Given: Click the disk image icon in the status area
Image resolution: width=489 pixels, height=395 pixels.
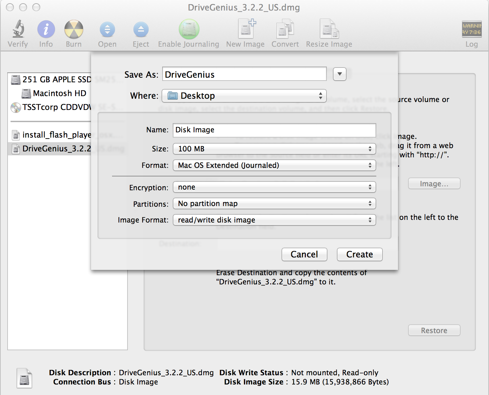Looking at the screenshot, I should (x=24, y=378).
